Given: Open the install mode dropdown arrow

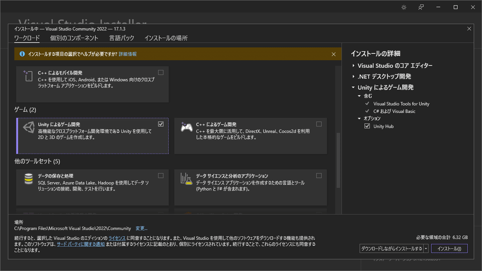Looking at the screenshot, I should click(x=426, y=249).
